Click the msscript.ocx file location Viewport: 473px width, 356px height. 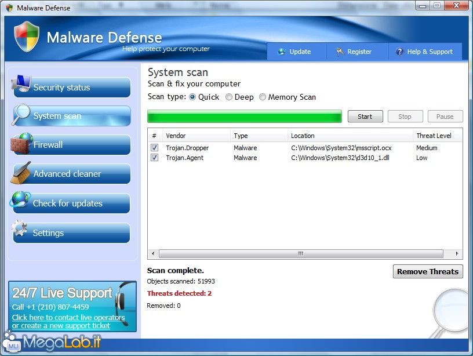341,148
